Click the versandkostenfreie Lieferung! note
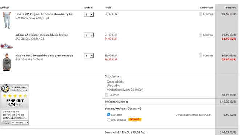Image resolution: width=240 pixels, height=135 pixels. tap(194, 115)
